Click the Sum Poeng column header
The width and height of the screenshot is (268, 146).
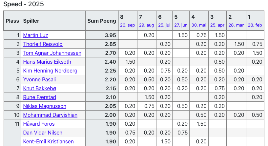click(x=102, y=21)
